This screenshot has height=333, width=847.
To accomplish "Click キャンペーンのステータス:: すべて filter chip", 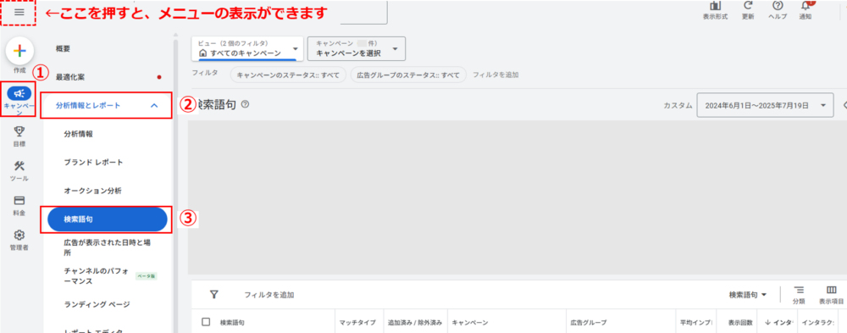I will tap(288, 75).
